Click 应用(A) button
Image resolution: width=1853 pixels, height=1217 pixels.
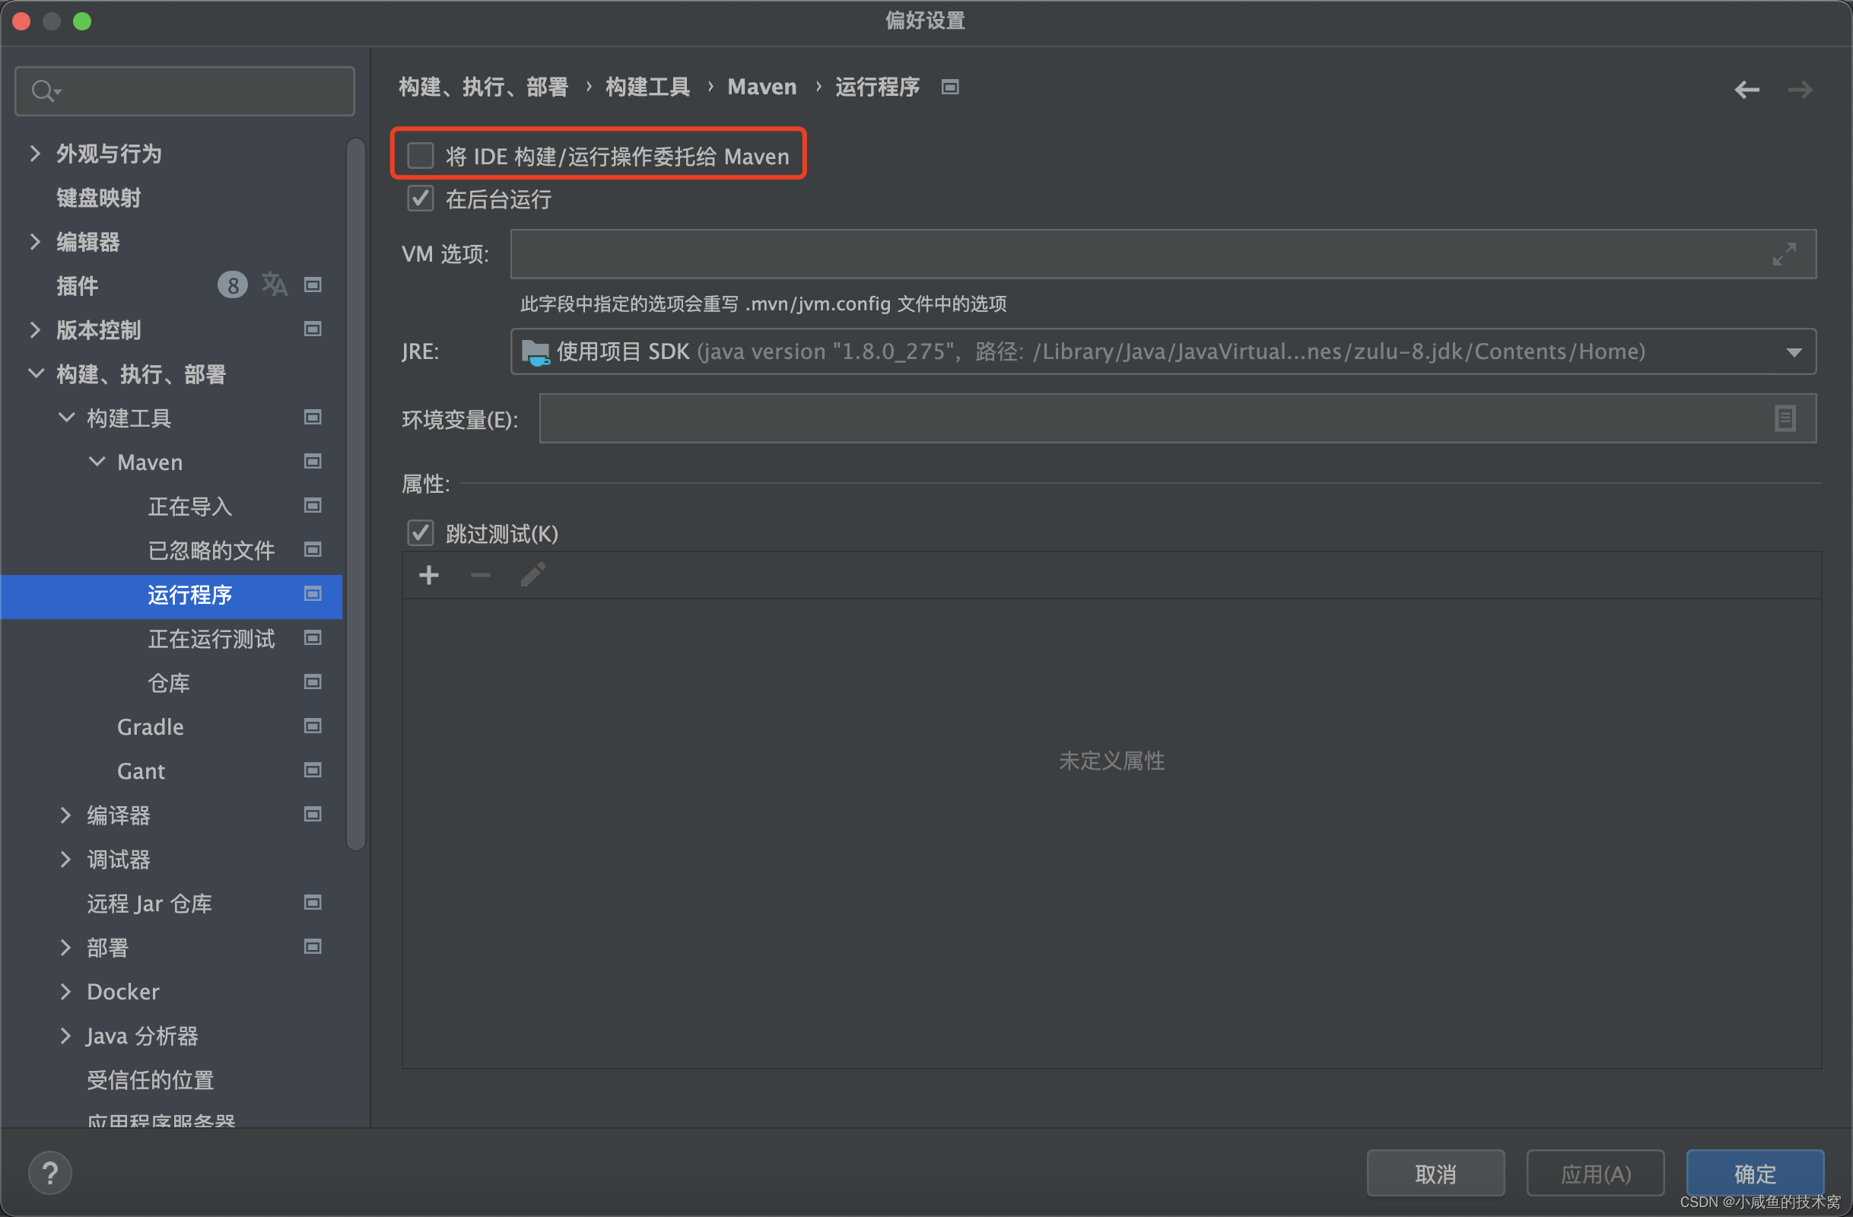(x=1595, y=1173)
